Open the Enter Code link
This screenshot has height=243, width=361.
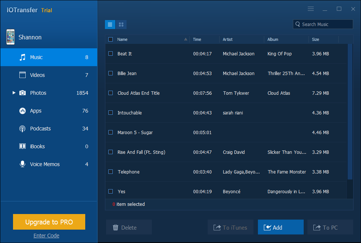(46, 236)
